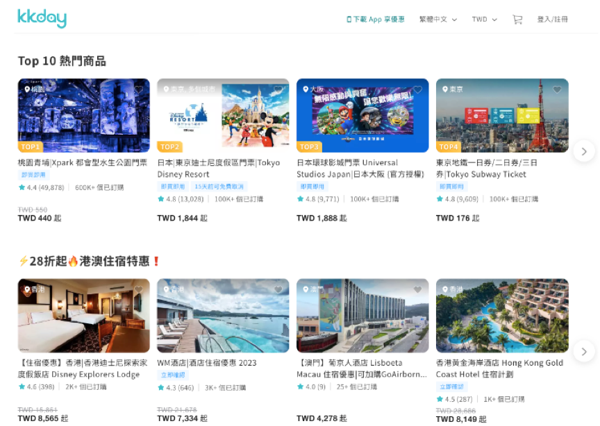The width and height of the screenshot is (600, 426).
Task: Click title 葡京人酒店 Lisboeta Macau
Action: point(362,368)
